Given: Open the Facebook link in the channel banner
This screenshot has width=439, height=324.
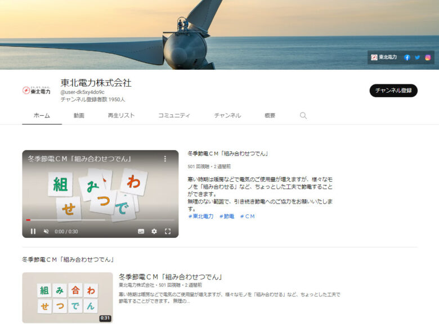Looking at the screenshot, I should coord(407,57).
